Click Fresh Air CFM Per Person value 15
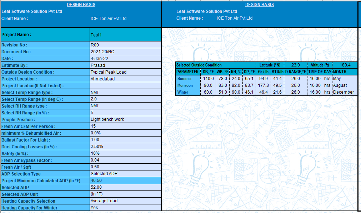This screenshot has width=361, height=213. click(x=125, y=126)
